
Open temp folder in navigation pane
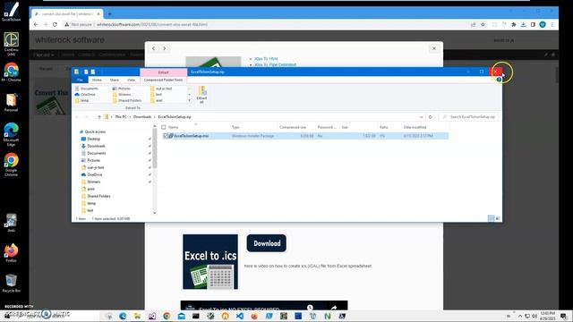pyautogui.click(x=89, y=203)
